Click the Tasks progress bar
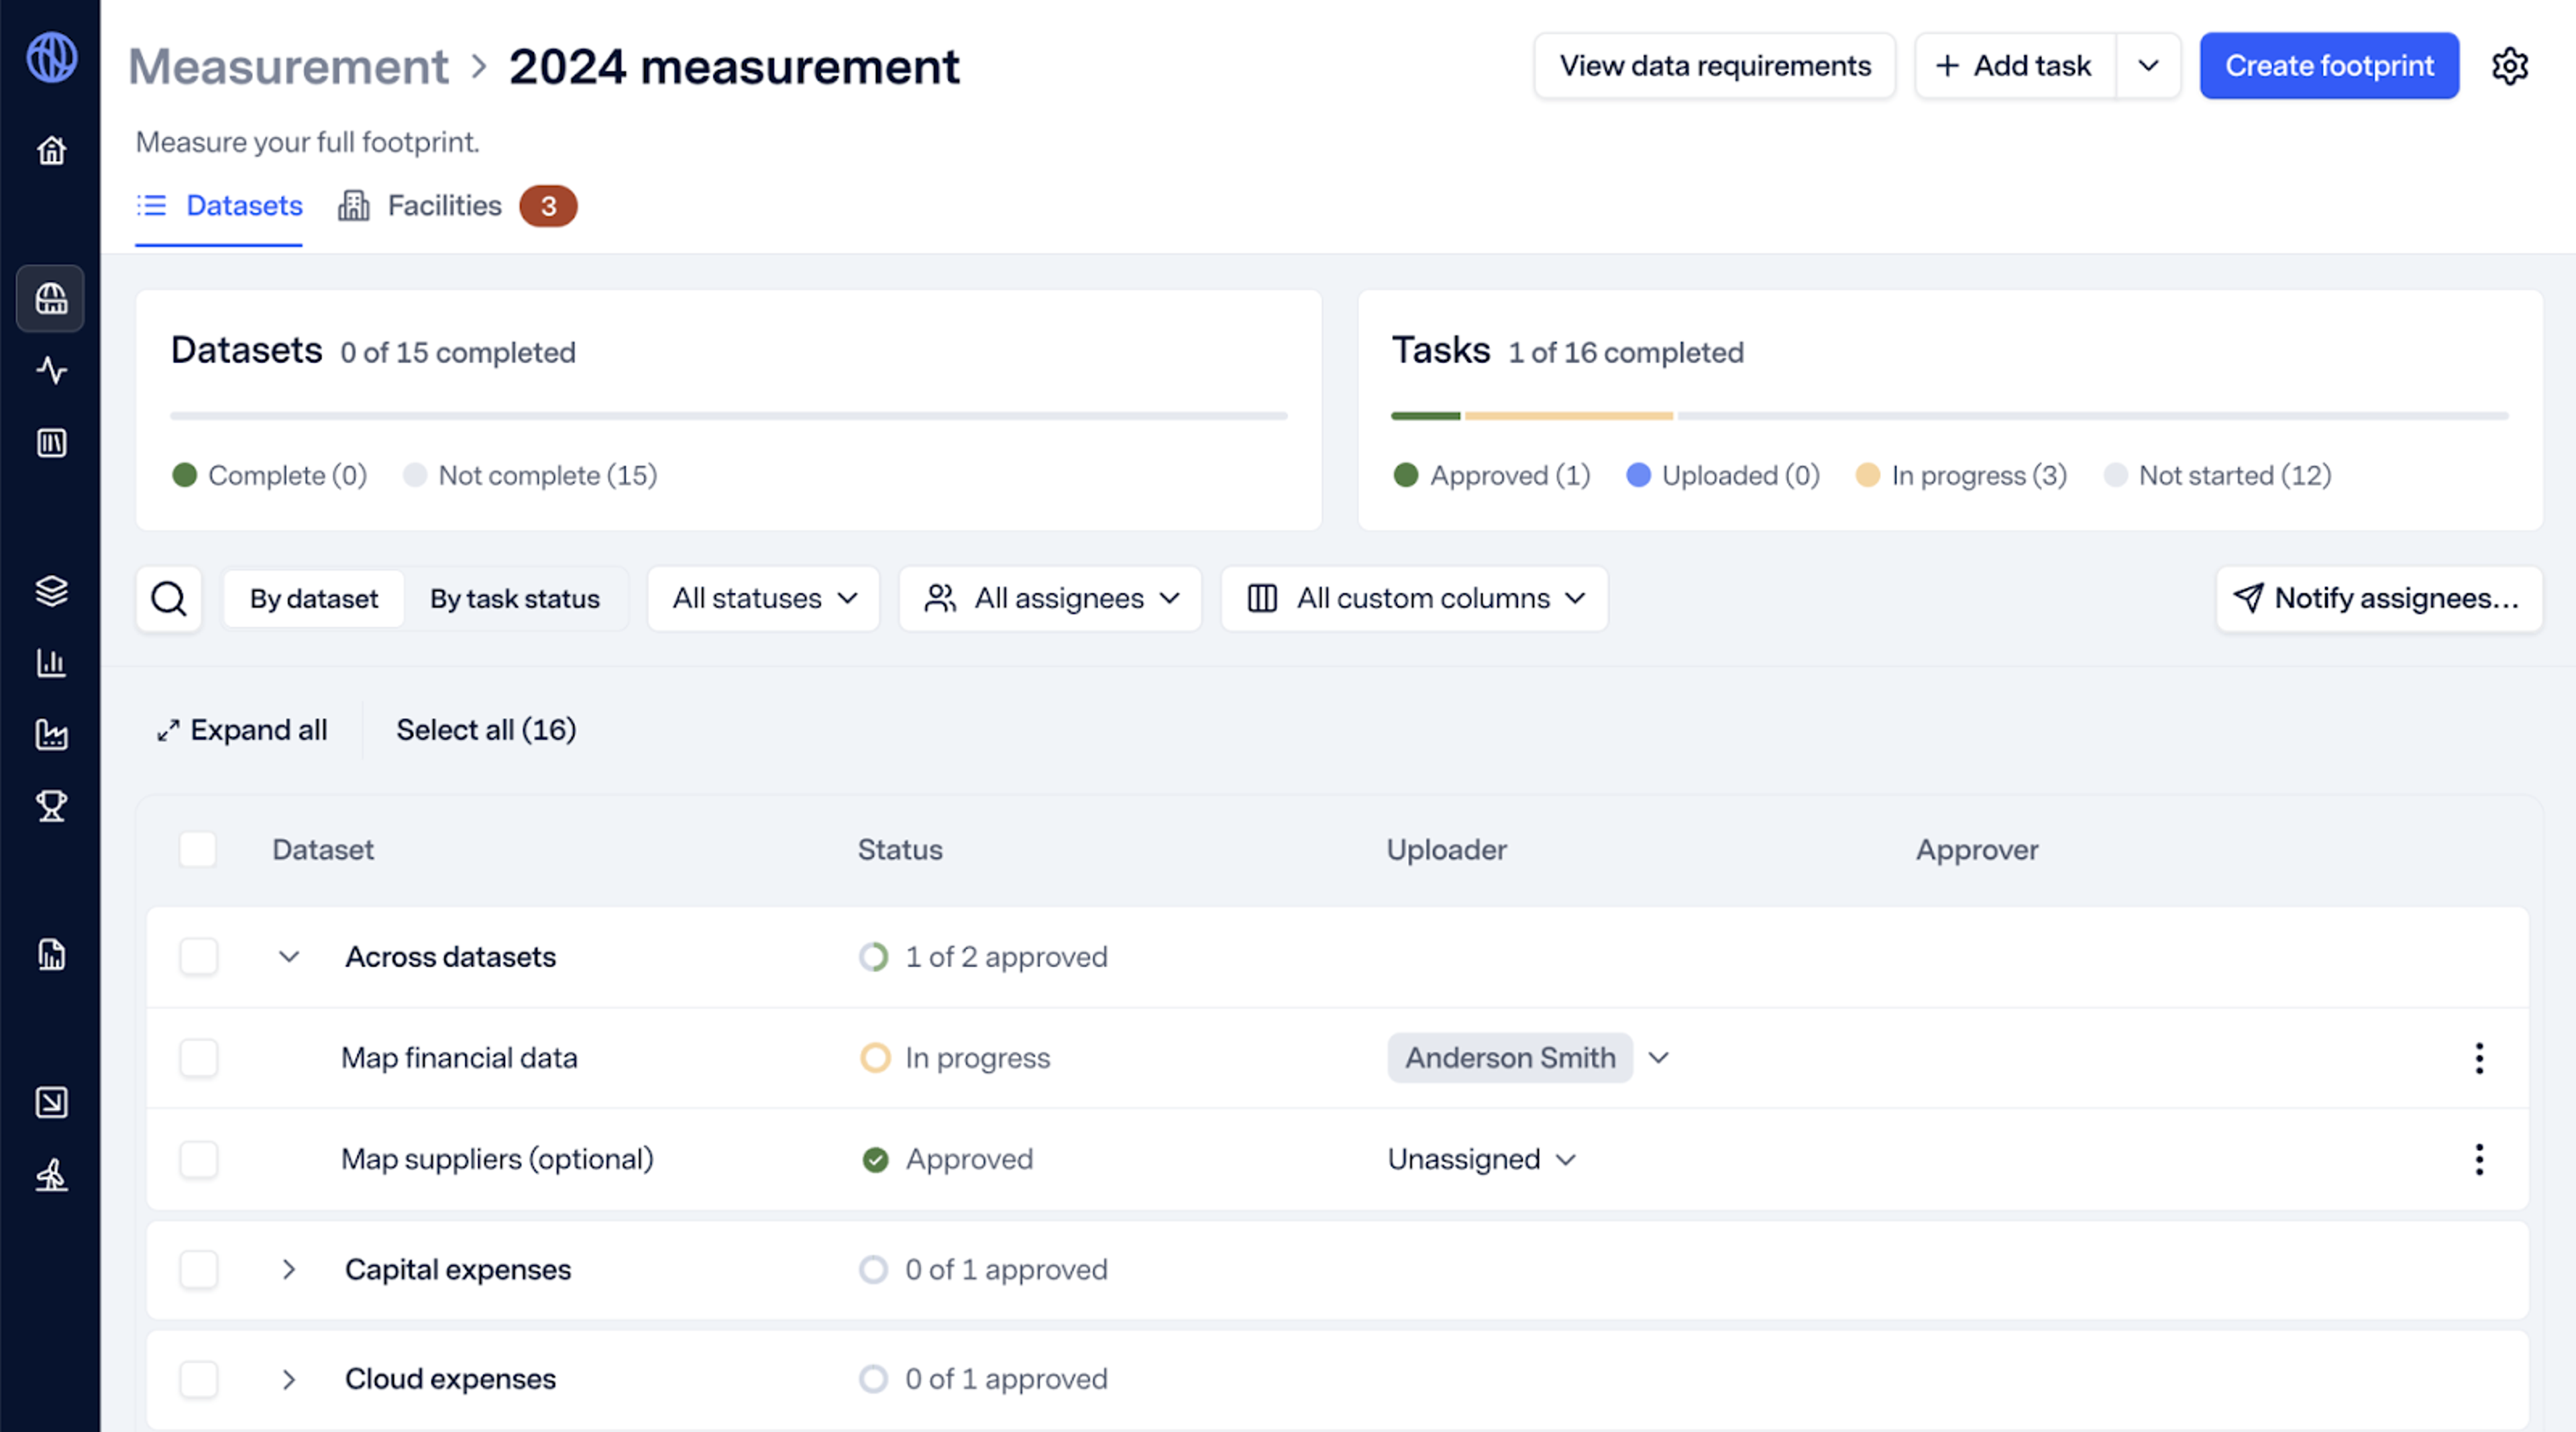 [1948, 415]
